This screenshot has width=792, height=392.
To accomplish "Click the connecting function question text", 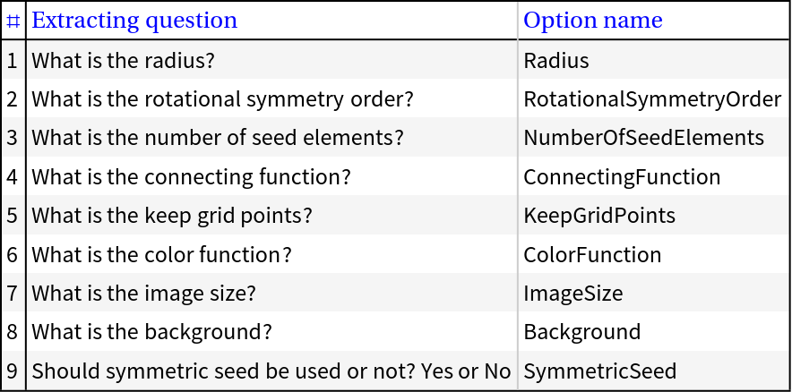I will [191, 177].
